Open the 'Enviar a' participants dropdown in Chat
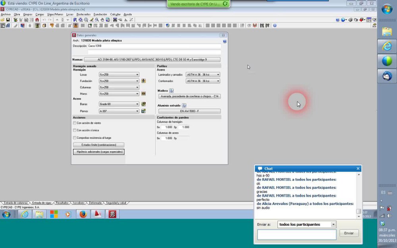Screen dimensions: 397x248 tap(307, 225)
